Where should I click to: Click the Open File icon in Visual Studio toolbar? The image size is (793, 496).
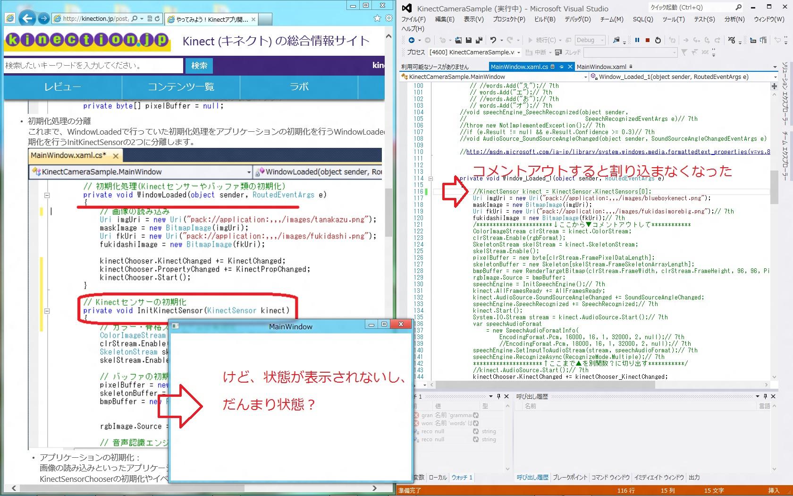[x=458, y=40]
